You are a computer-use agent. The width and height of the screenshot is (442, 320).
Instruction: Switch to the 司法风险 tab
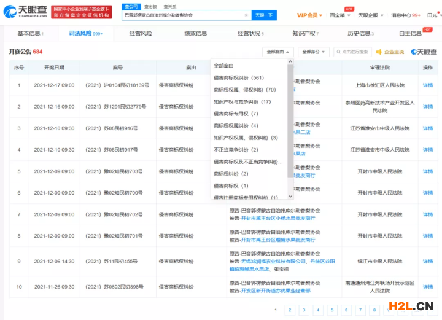(86, 34)
